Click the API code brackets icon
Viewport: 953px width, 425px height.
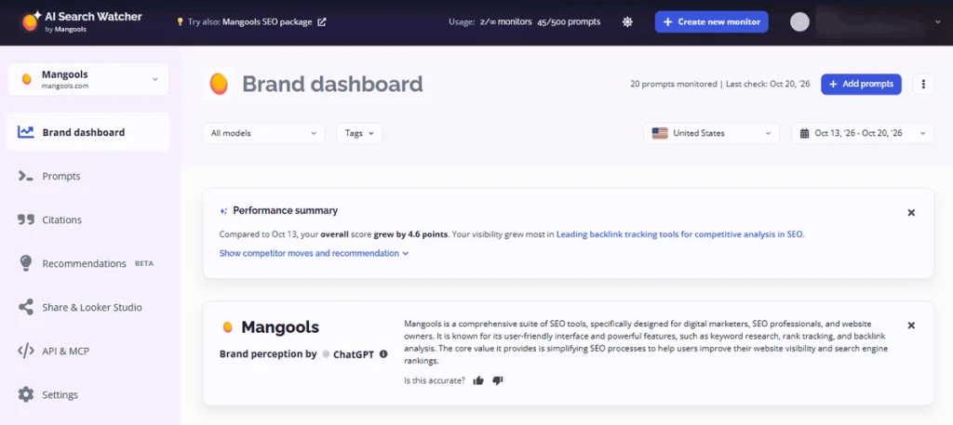[25, 351]
